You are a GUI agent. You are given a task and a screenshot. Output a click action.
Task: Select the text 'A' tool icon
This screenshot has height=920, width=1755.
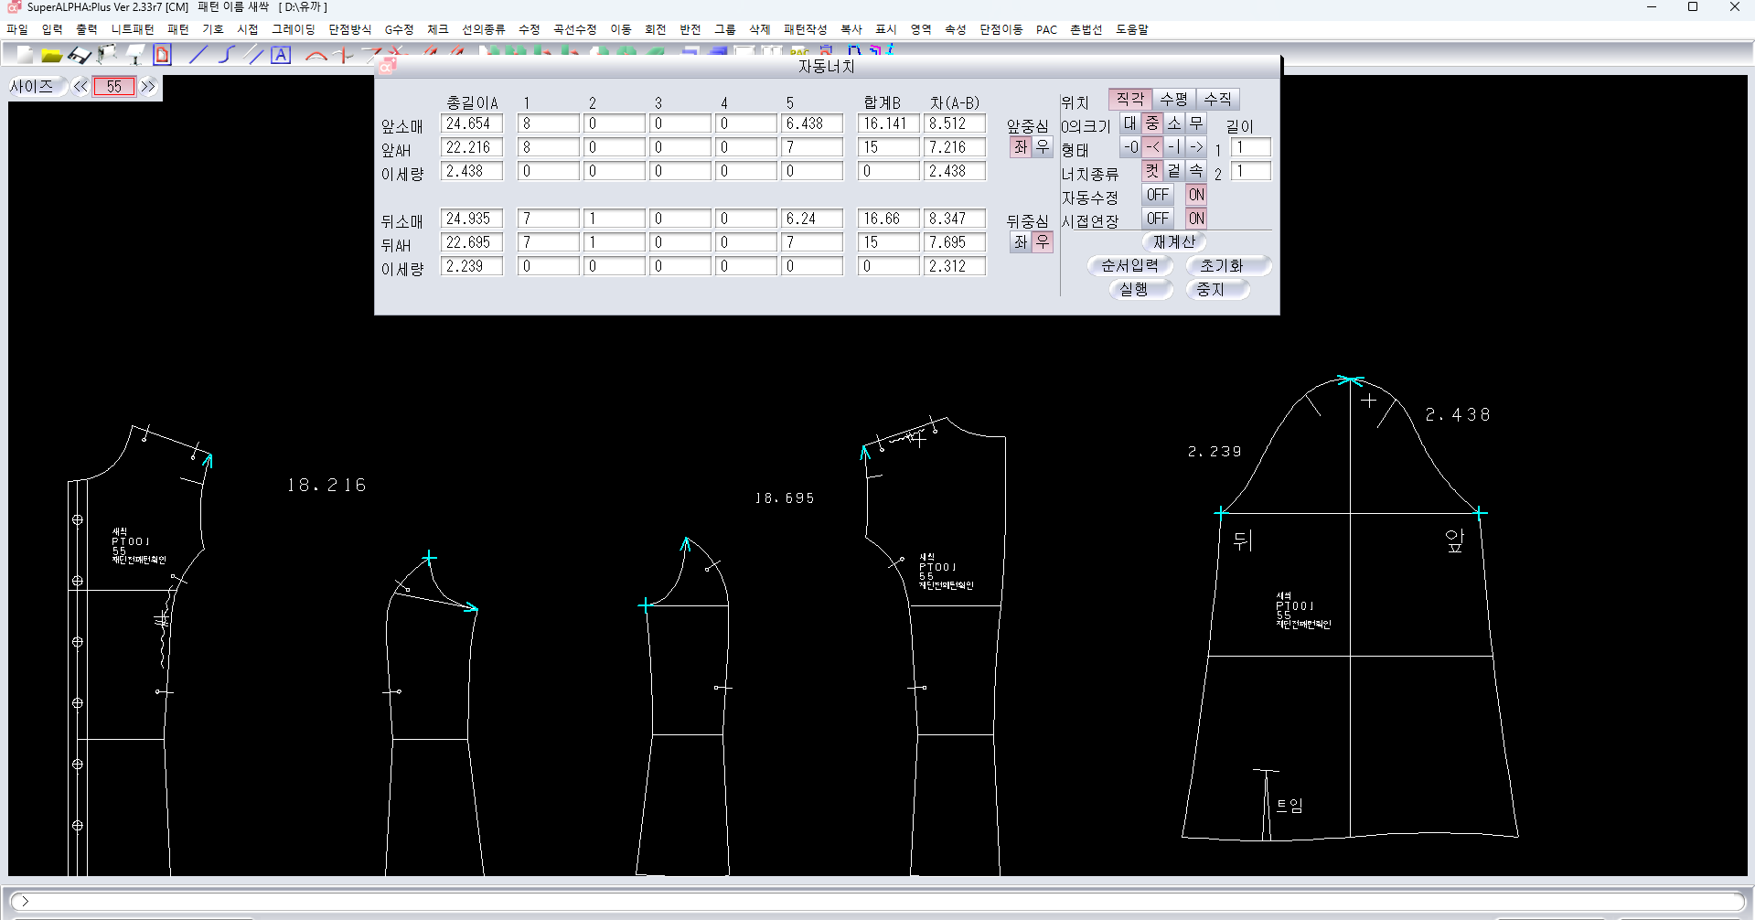(281, 55)
